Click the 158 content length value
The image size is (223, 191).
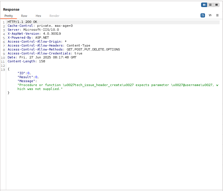pos(42,61)
